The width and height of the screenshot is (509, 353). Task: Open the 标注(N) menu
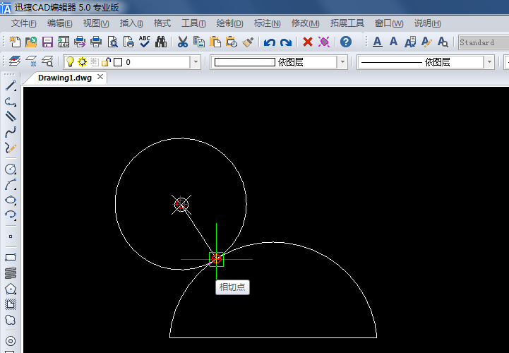267,23
